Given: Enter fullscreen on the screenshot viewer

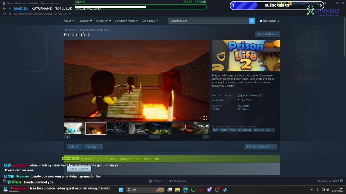Looking at the screenshot, I should [205, 118].
